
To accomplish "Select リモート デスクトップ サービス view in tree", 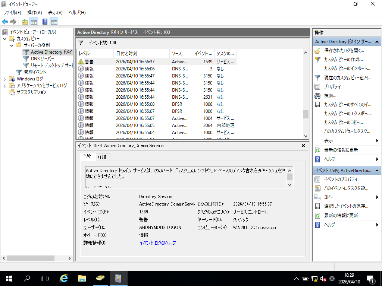I will tap(51, 66).
